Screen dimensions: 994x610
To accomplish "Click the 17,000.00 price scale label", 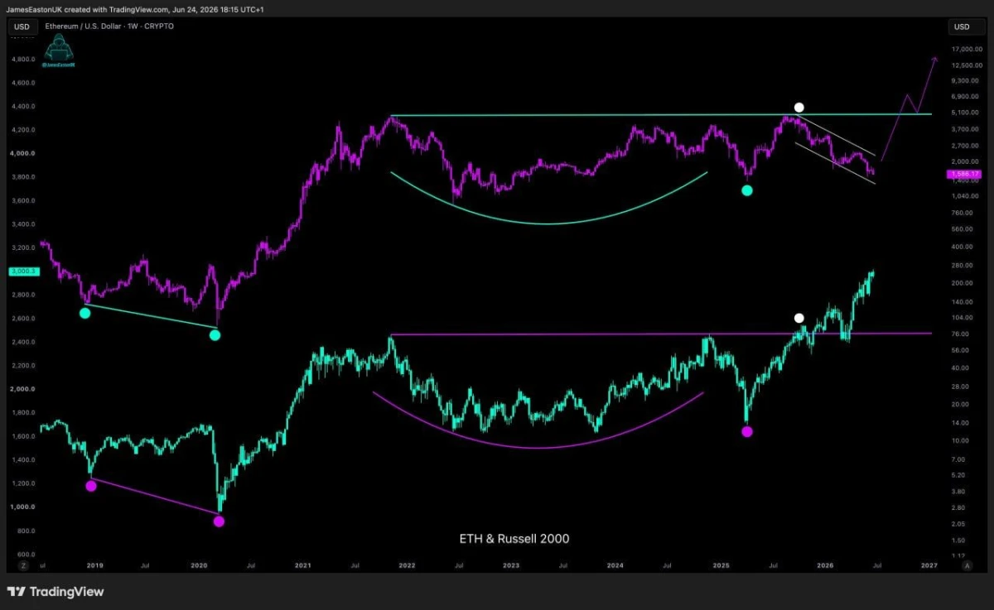I will click(966, 49).
